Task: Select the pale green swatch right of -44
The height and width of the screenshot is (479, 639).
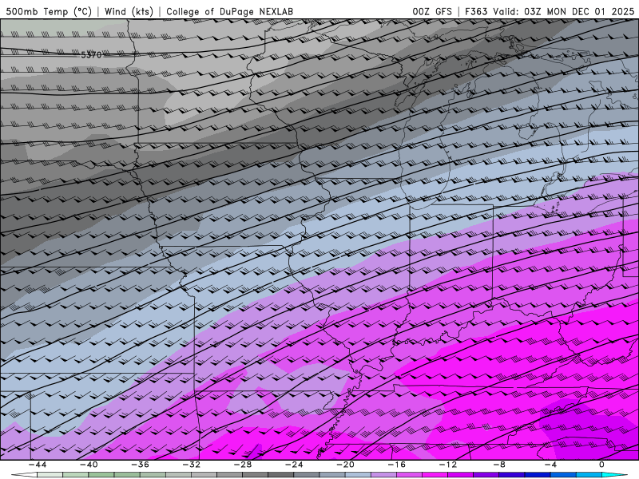Action: [50, 475]
